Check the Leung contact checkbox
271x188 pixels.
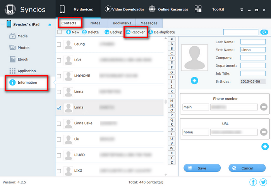point(59,44)
